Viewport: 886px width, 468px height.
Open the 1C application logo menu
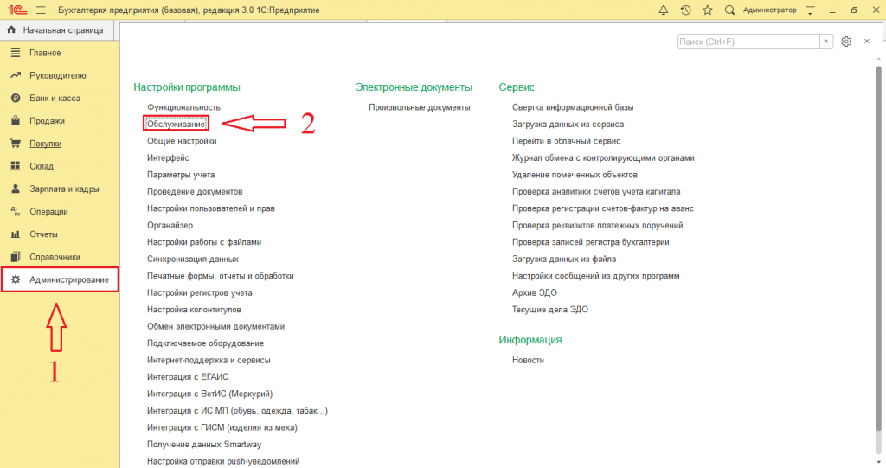pyautogui.click(x=17, y=10)
